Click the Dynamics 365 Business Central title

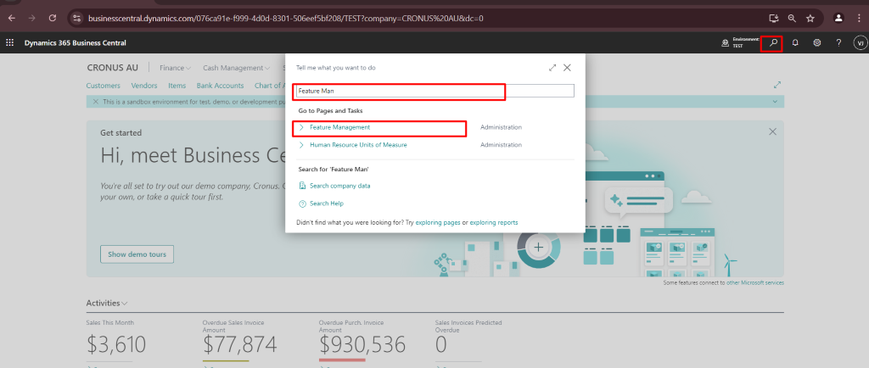76,43
